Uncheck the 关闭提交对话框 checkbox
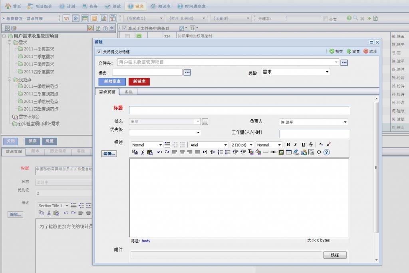The height and width of the screenshot is (273, 409). 99,52
